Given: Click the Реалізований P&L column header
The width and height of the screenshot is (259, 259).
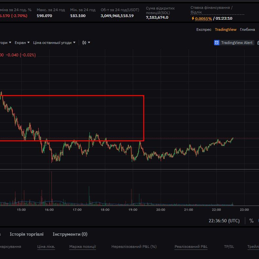Looking at the screenshot, I should [191, 247].
